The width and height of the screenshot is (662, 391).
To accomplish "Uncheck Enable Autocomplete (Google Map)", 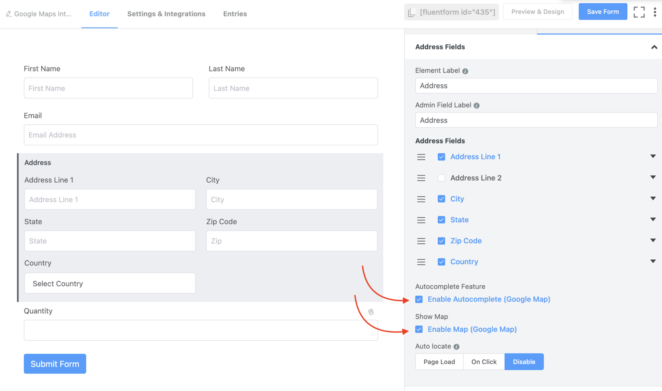I will pos(419,299).
